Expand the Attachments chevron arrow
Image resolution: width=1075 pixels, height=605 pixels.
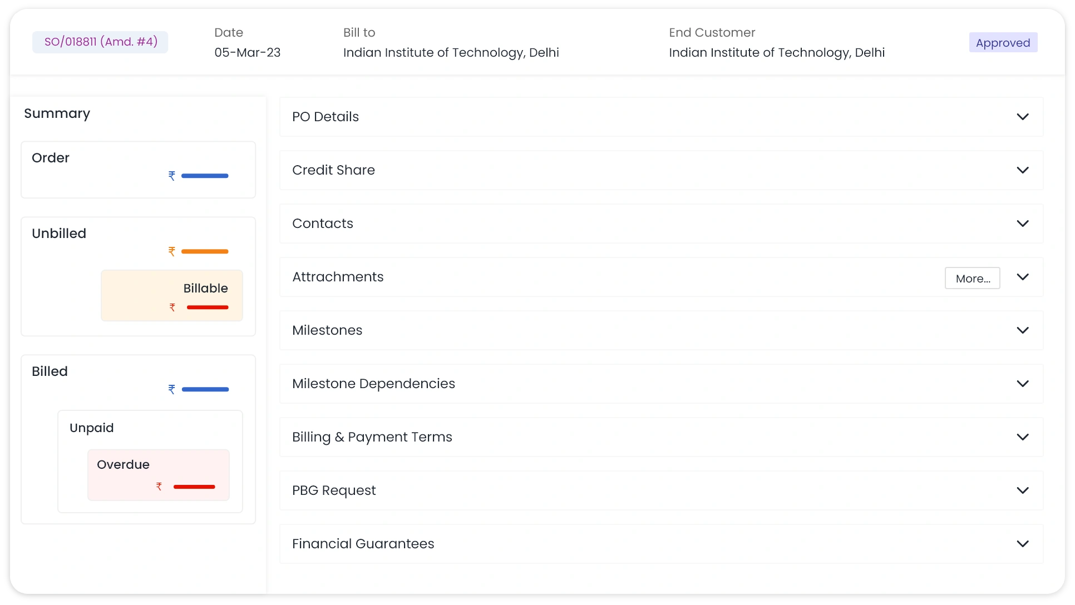[1022, 277]
